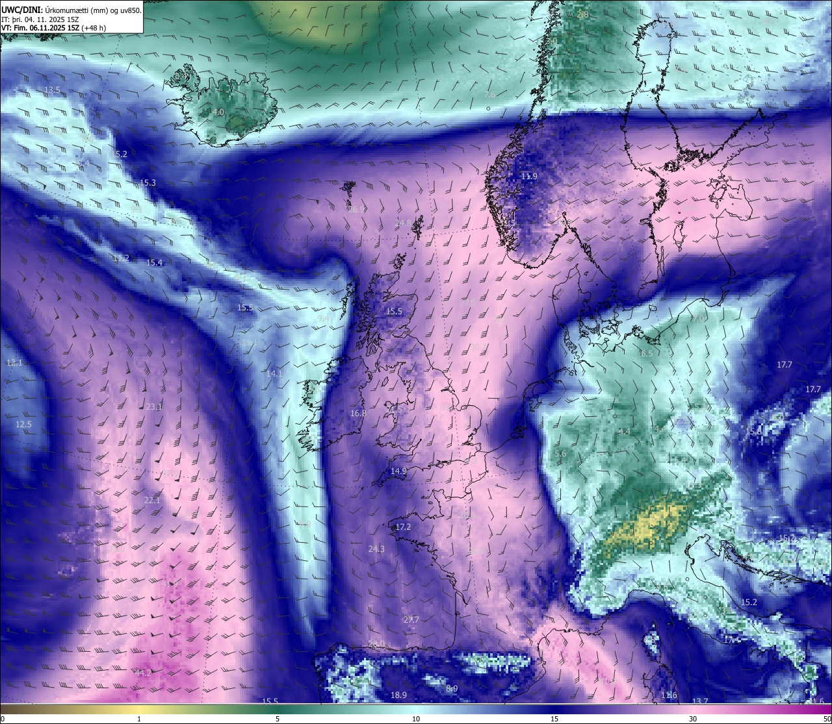
Task: Click the 2.8 value on the map
Action: coord(583,14)
